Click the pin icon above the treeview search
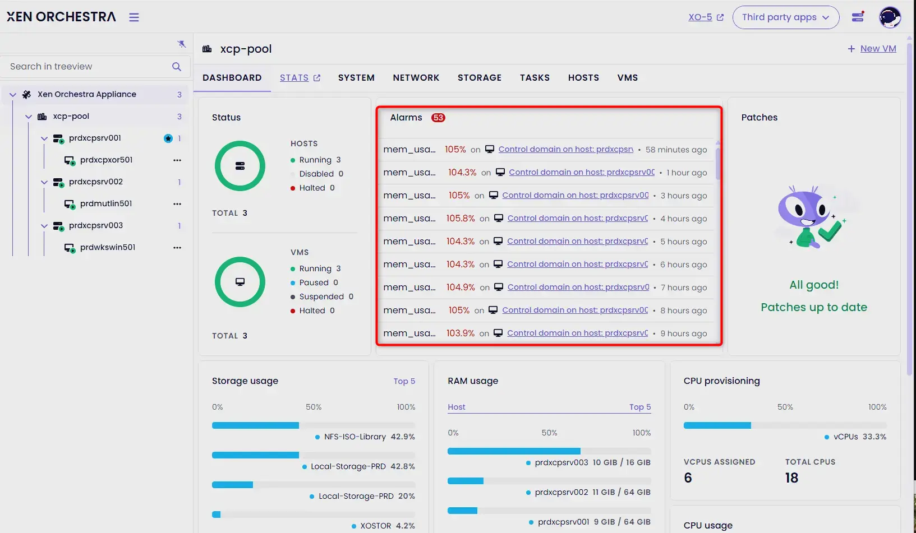This screenshot has width=916, height=533. click(x=181, y=44)
